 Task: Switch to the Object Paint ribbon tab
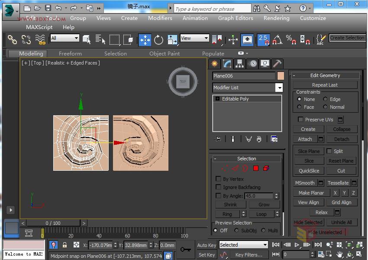click(165, 53)
